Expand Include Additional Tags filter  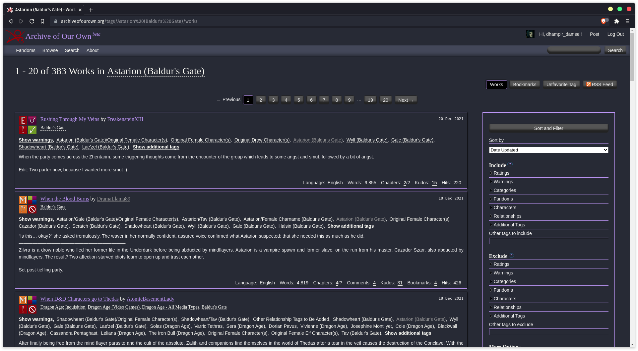548,225
